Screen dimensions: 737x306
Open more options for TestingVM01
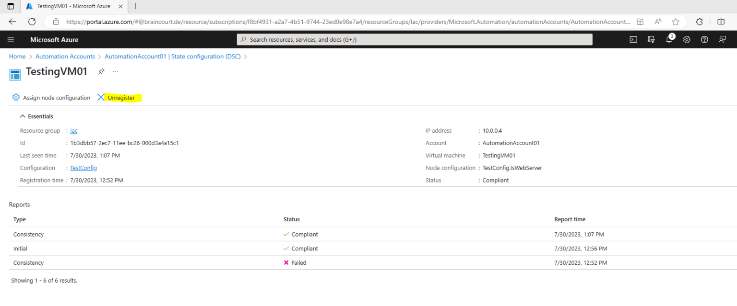(115, 71)
